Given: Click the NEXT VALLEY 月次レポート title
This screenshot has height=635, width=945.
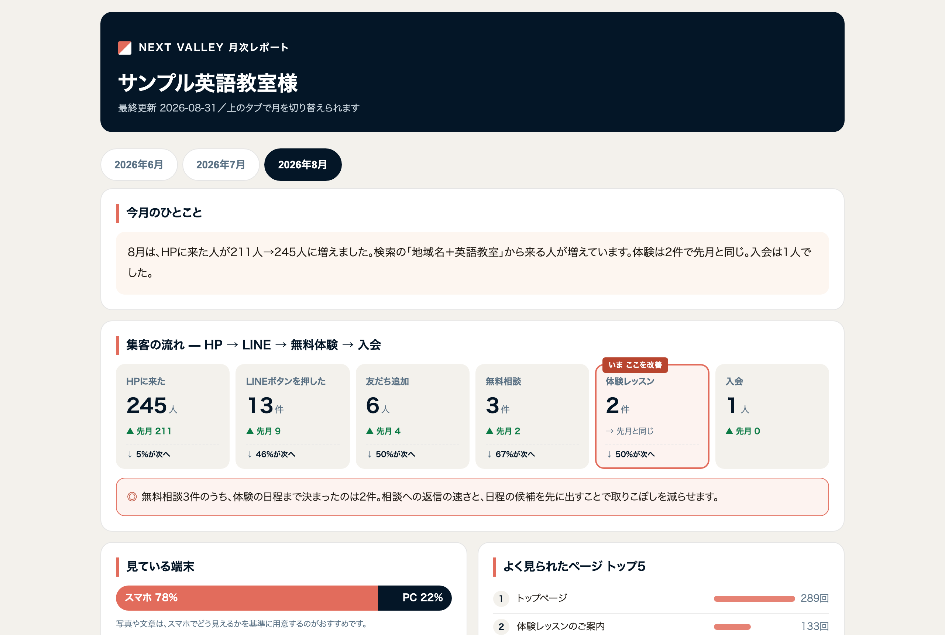Looking at the screenshot, I should tap(213, 47).
